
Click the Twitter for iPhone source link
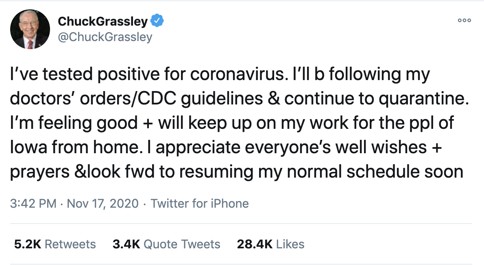point(200,203)
